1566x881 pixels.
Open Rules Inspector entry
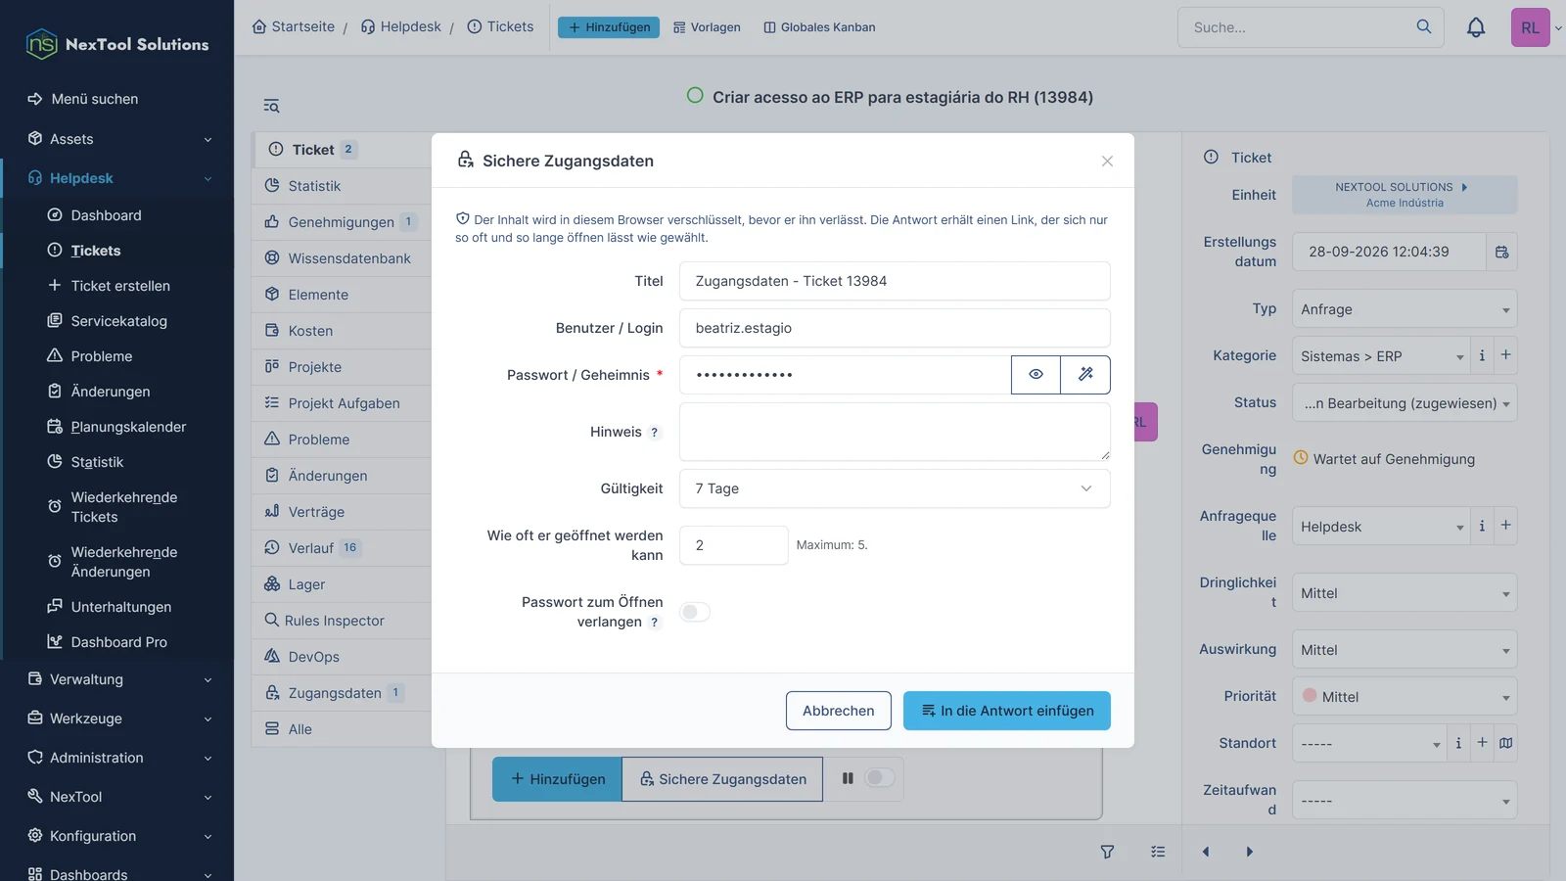(x=341, y=621)
